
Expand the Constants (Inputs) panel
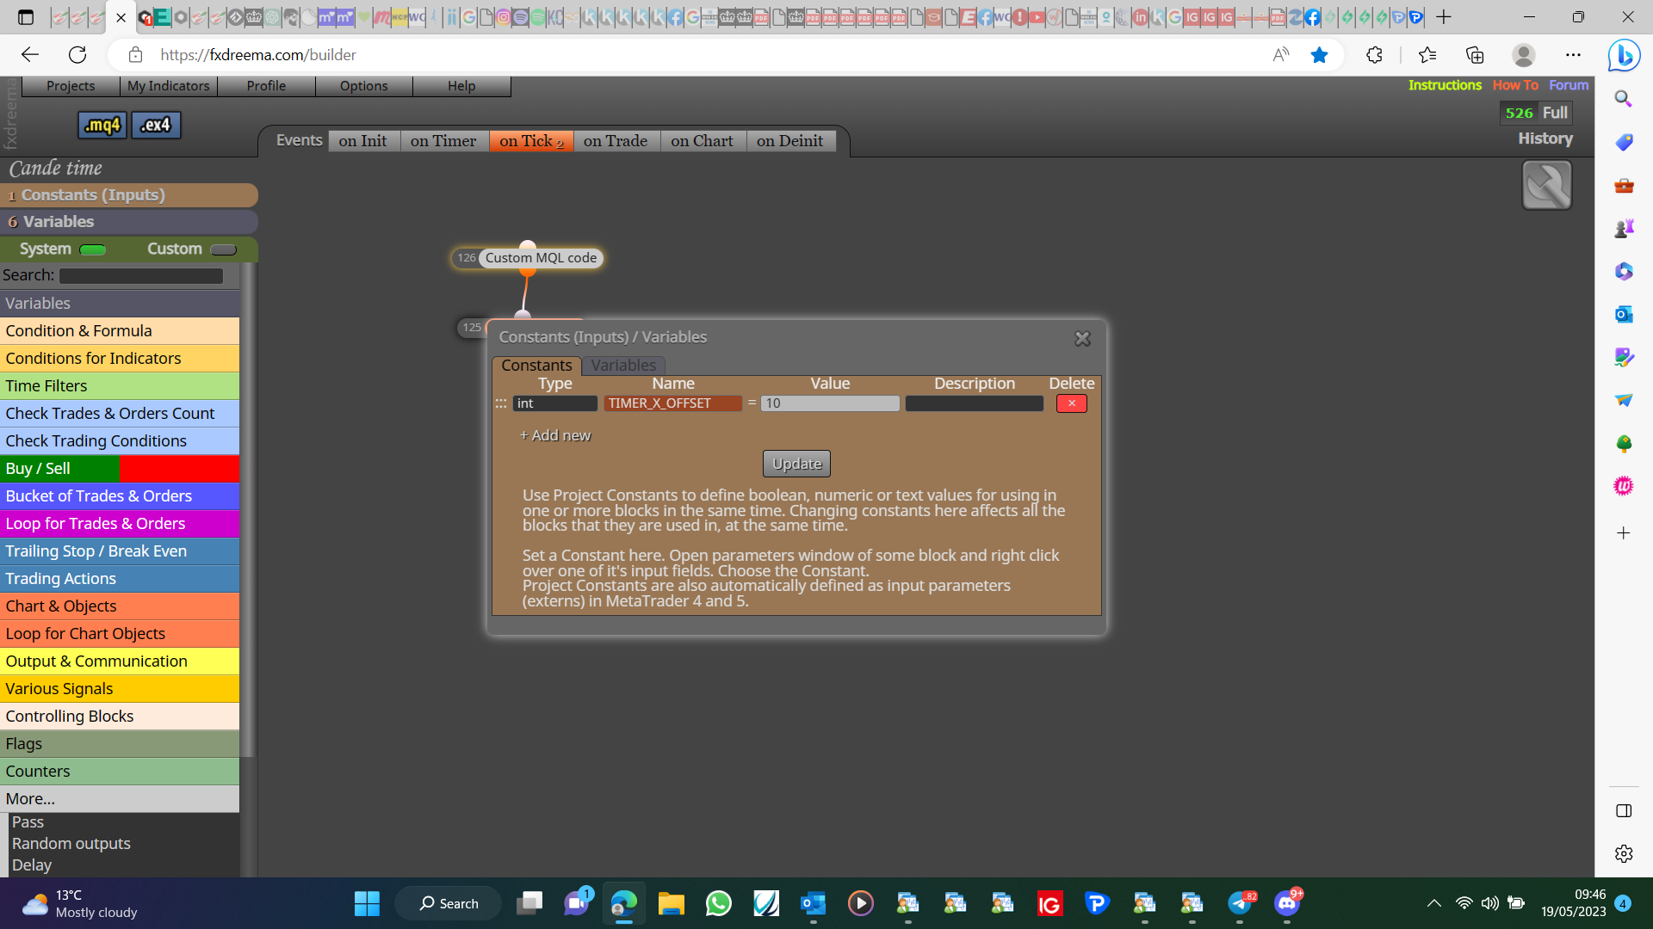[129, 195]
